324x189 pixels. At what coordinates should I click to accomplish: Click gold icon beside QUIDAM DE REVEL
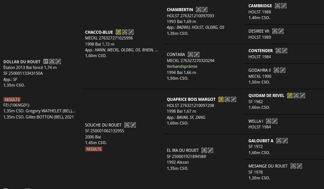pyautogui.click(x=290, y=95)
